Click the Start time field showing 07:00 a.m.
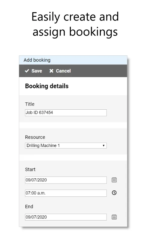 tap(66, 193)
